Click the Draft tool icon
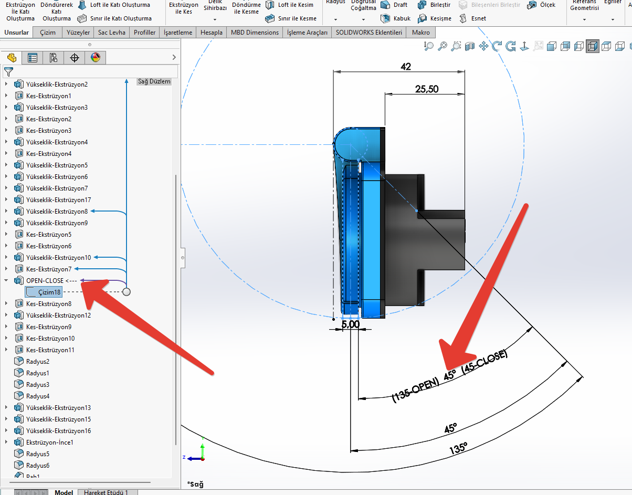The width and height of the screenshot is (632, 495). pyautogui.click(x=386, y=5)
